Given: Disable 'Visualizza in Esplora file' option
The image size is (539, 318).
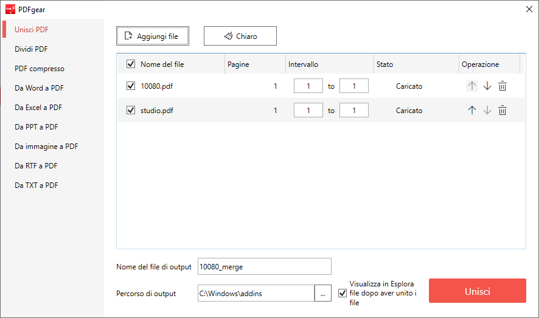Looking at the screenshot, I should (342, 294).
